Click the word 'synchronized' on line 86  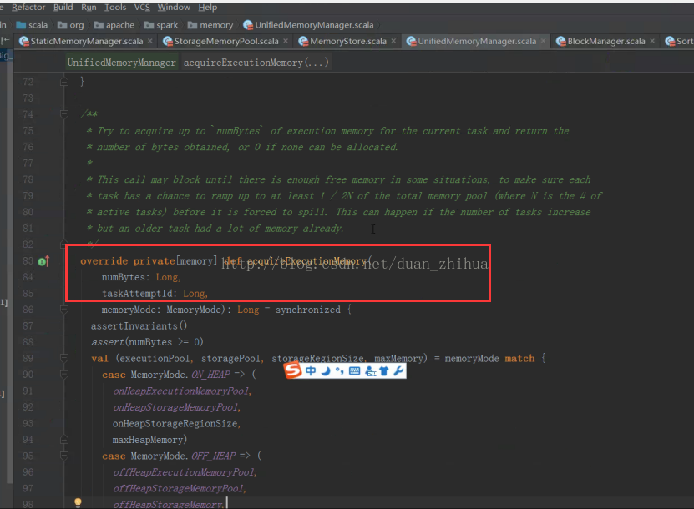pos(308,310)
